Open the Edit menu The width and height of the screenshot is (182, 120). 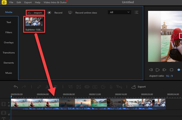(19, 2)
